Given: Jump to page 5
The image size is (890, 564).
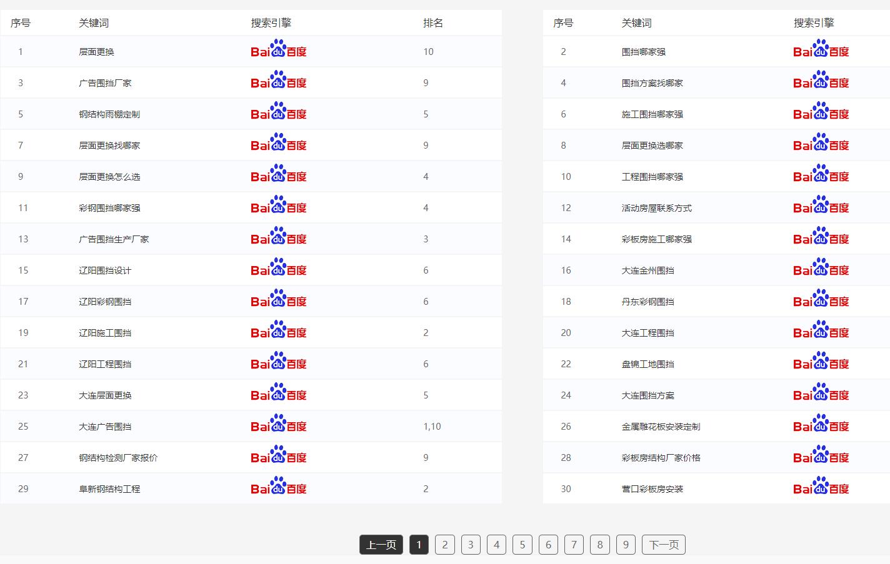Looking at the screenshot, I should (522, 545).
